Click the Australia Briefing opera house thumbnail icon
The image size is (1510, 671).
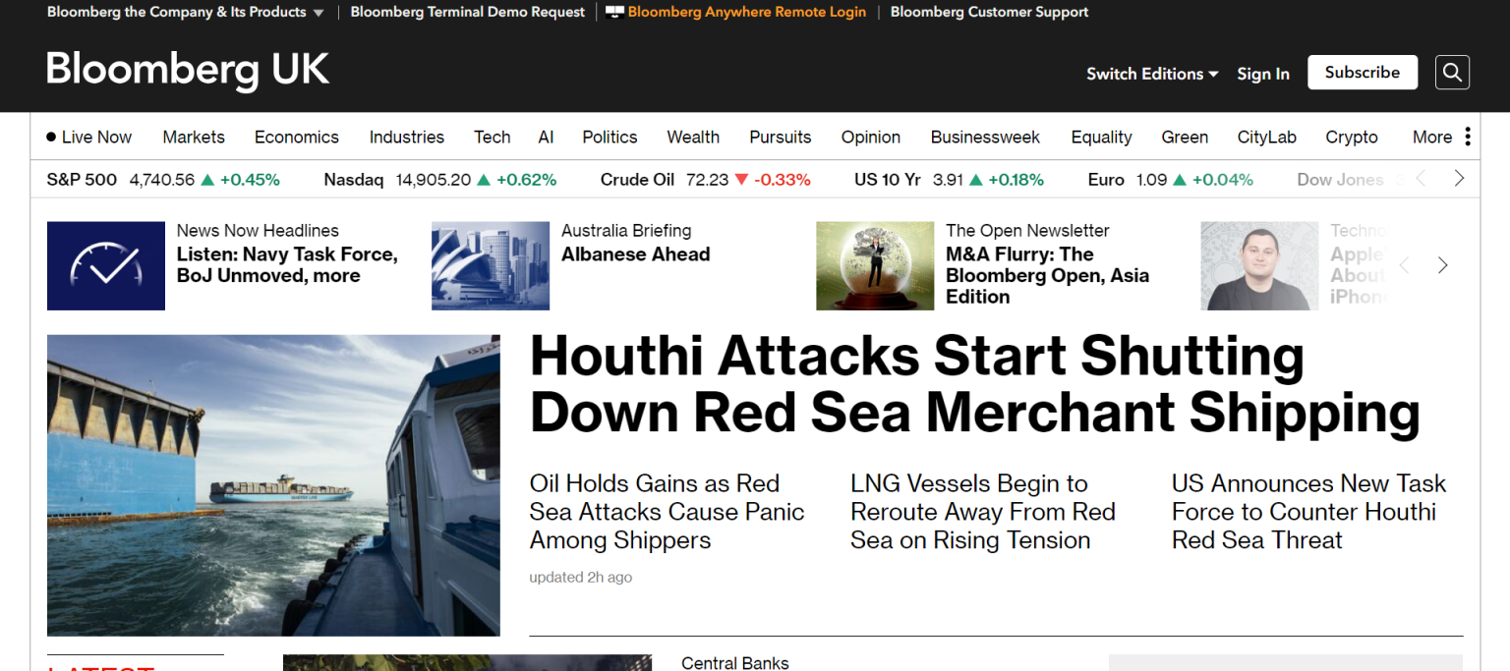click(x=490, y=265)
